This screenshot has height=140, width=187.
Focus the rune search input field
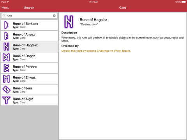[x=29, y=16]
